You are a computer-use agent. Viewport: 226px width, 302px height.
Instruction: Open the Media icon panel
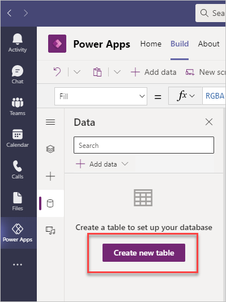pos(50,231)
